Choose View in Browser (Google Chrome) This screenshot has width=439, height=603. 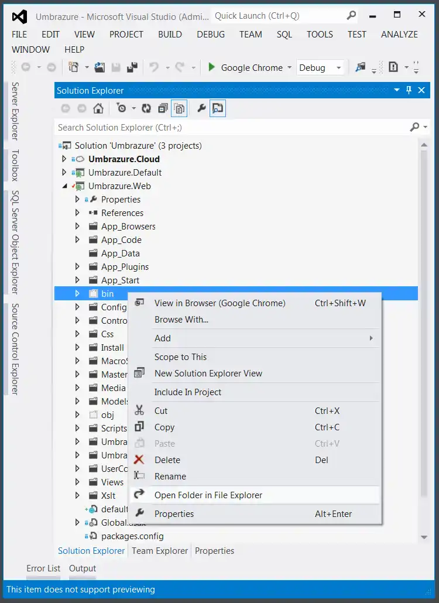255,303
